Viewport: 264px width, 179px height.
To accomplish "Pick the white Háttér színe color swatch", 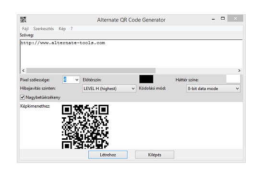I will 233,79.
